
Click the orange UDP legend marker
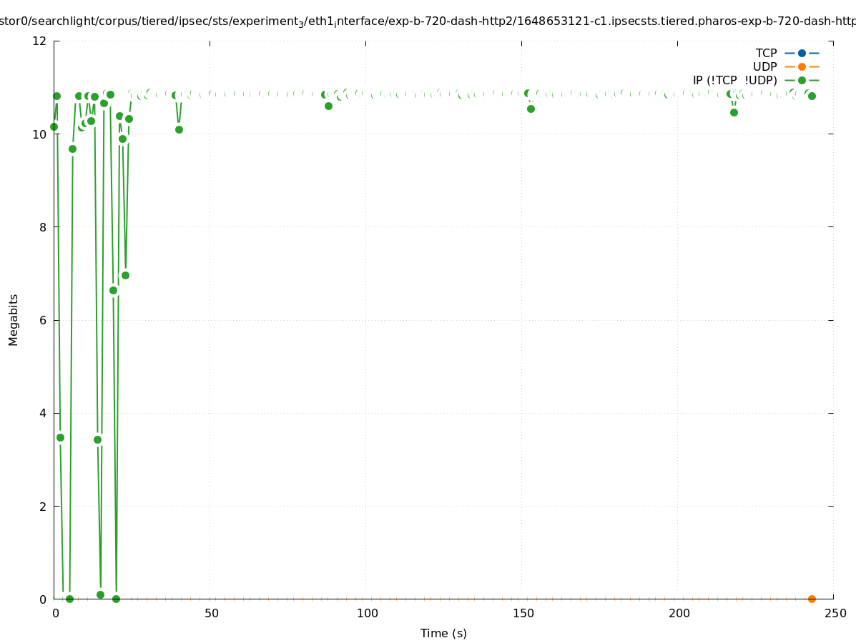click(802, 66)
